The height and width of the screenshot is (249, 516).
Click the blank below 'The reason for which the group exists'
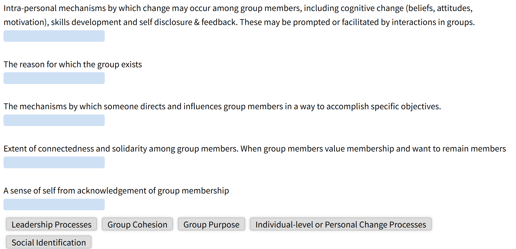pos(54,78)
